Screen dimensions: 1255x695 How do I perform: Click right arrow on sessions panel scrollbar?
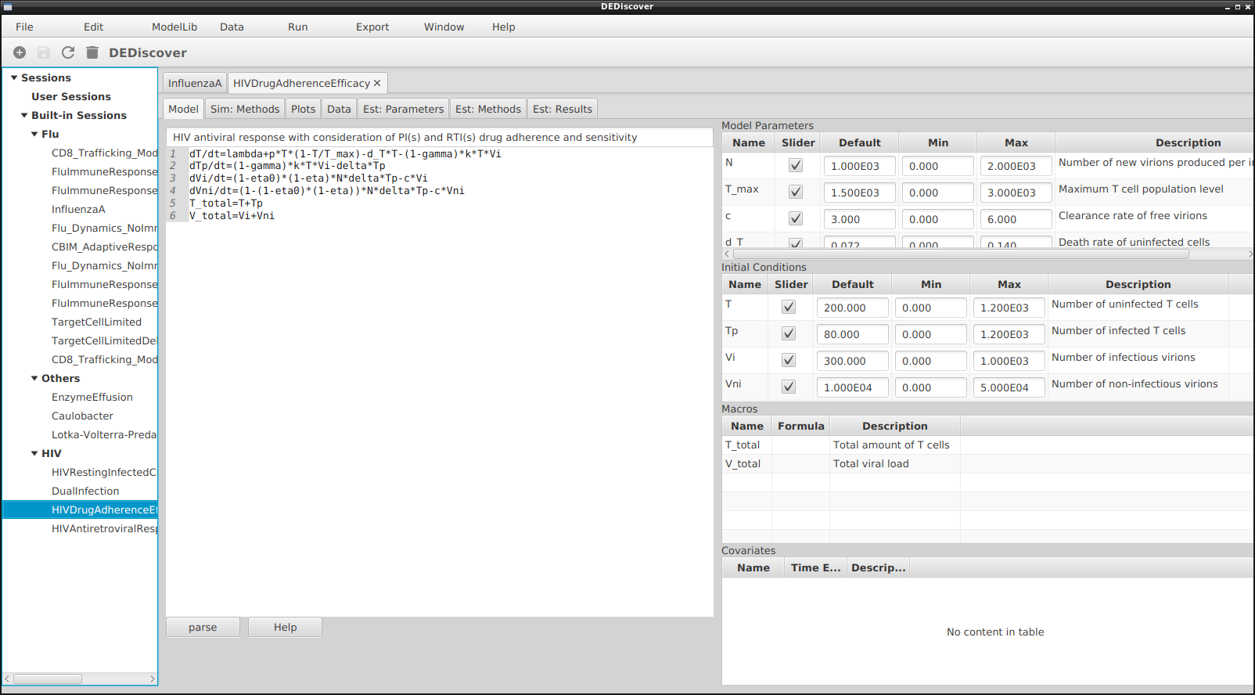tap(153, 679)
